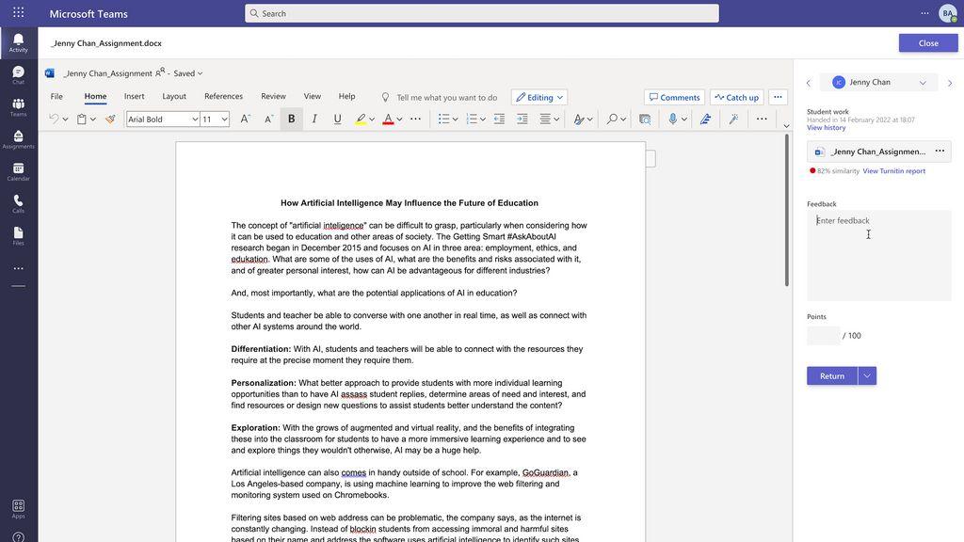Viewport: 964px width, 542px height.
Task: Show more apps via the sidebar ellipsis
Action: pos(19,268)
